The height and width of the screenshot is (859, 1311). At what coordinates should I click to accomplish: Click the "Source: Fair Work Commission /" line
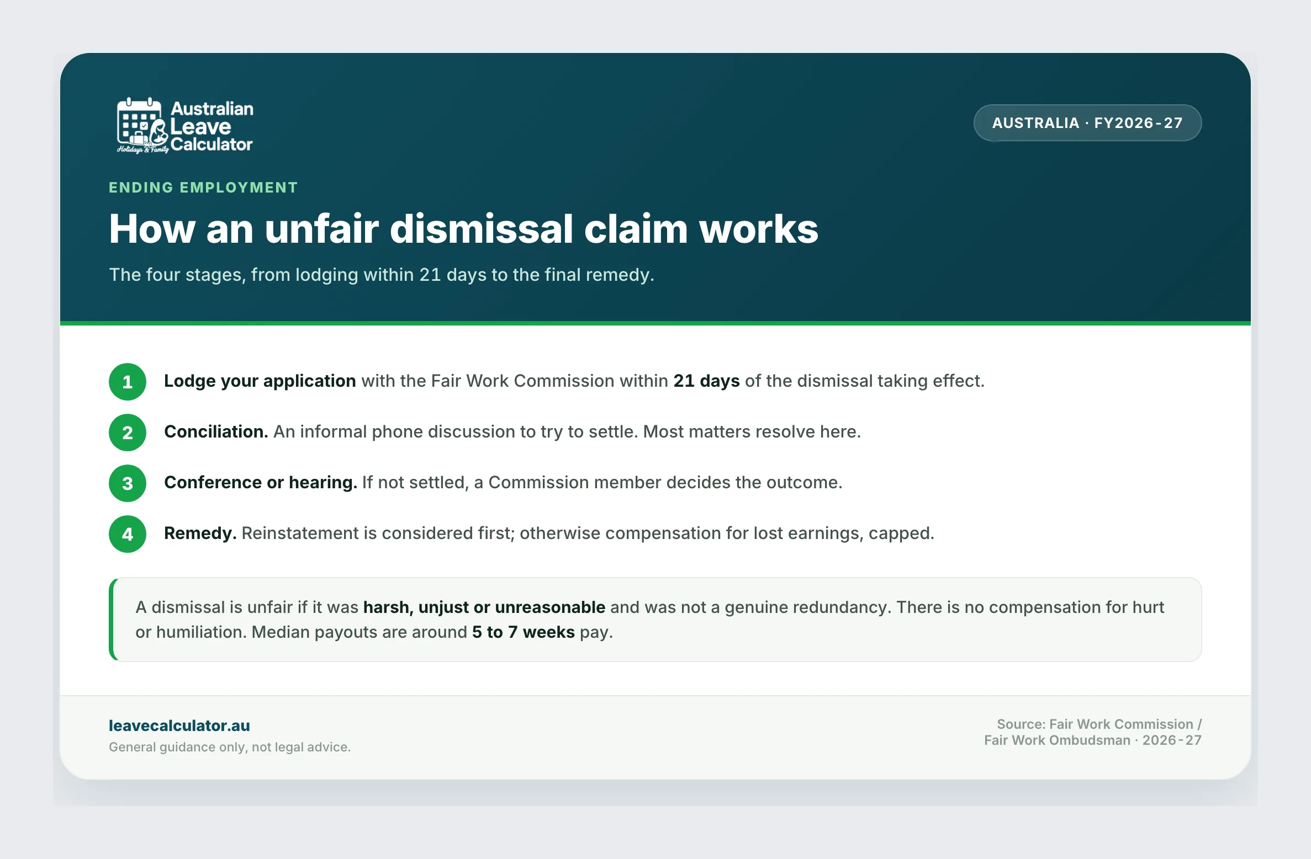1099,724
